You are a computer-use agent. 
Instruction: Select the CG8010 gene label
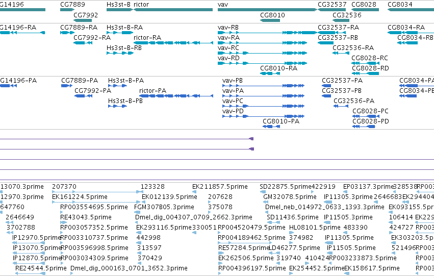tap(272, 15)
